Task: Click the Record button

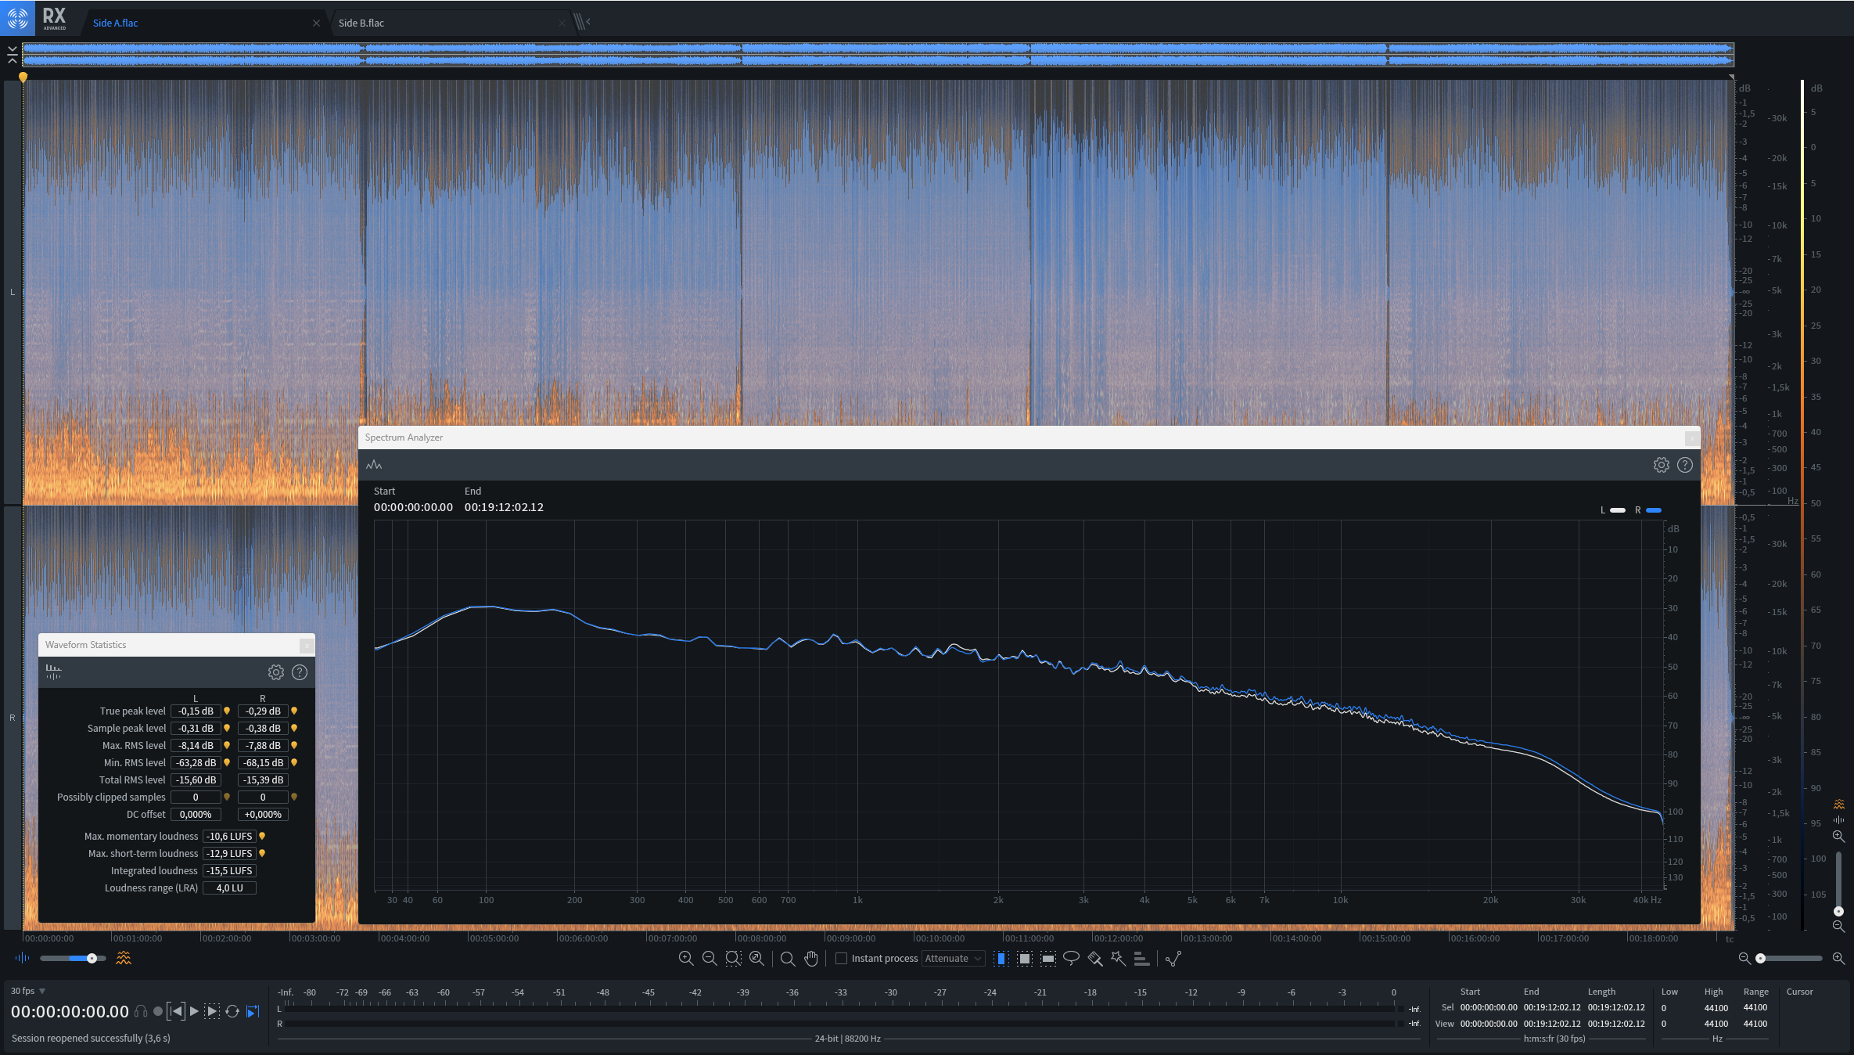Action: 158,1011
